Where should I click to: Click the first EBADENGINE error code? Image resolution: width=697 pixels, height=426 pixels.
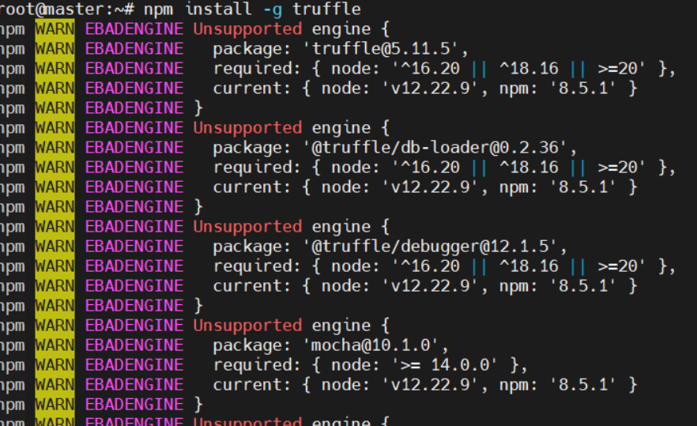pos(134,29)
